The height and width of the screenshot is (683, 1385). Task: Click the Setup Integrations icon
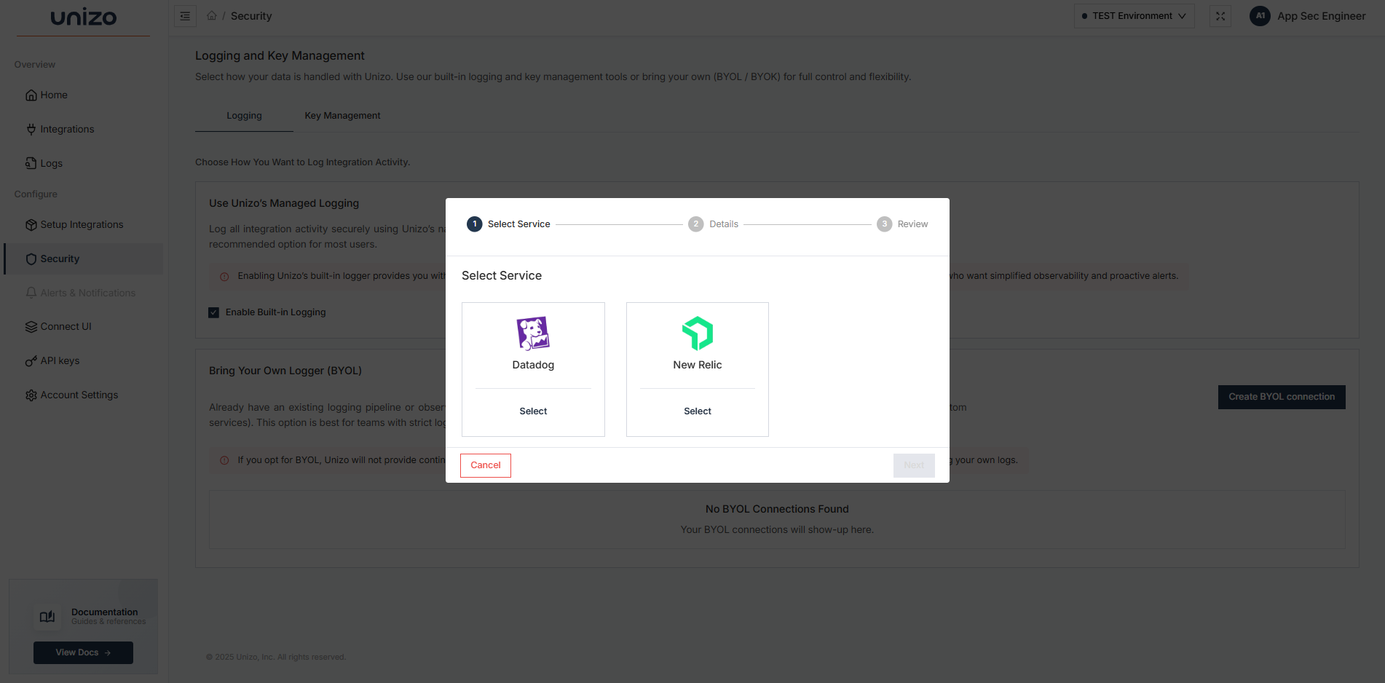pos(31,224)
